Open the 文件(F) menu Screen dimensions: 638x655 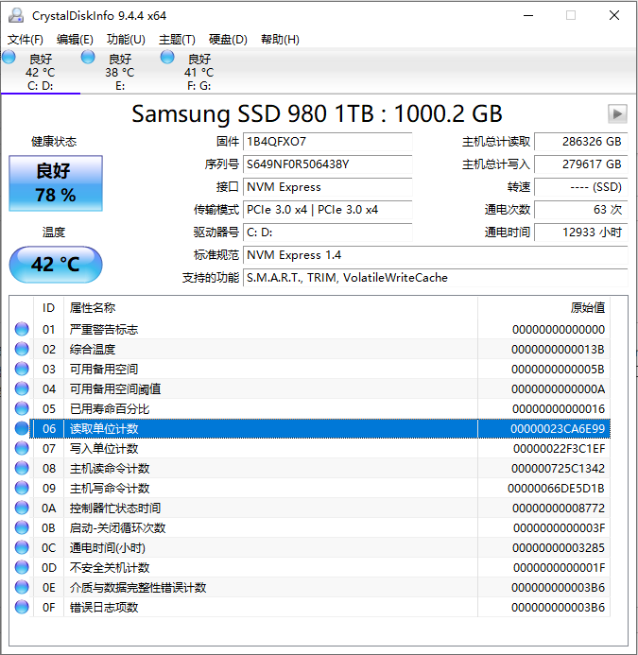coord(26,40)
